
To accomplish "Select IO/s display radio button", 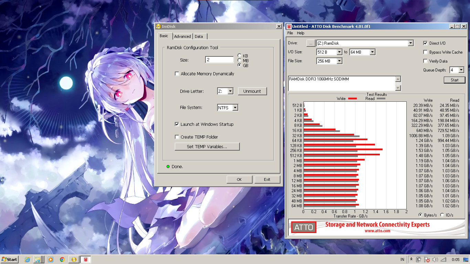I will click(x=442, y=215).
